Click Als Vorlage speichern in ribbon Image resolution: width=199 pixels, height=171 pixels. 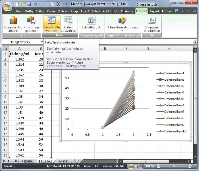point(31,21)
